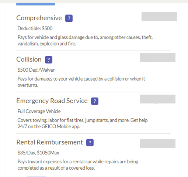Select gray box next to Rental Reimbursement
The width and height of the screenshot is (188, 177).
158,143
